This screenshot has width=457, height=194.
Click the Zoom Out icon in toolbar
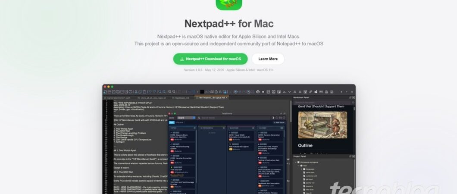[x=174, y=92]
